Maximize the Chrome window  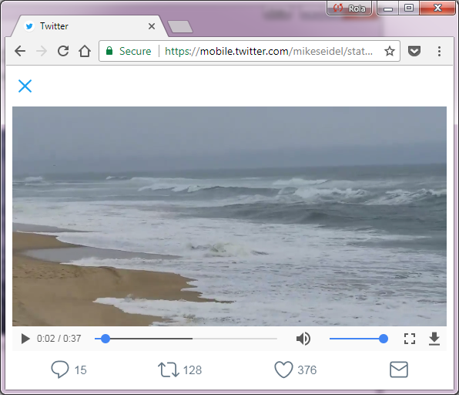[x=409, y=8]
